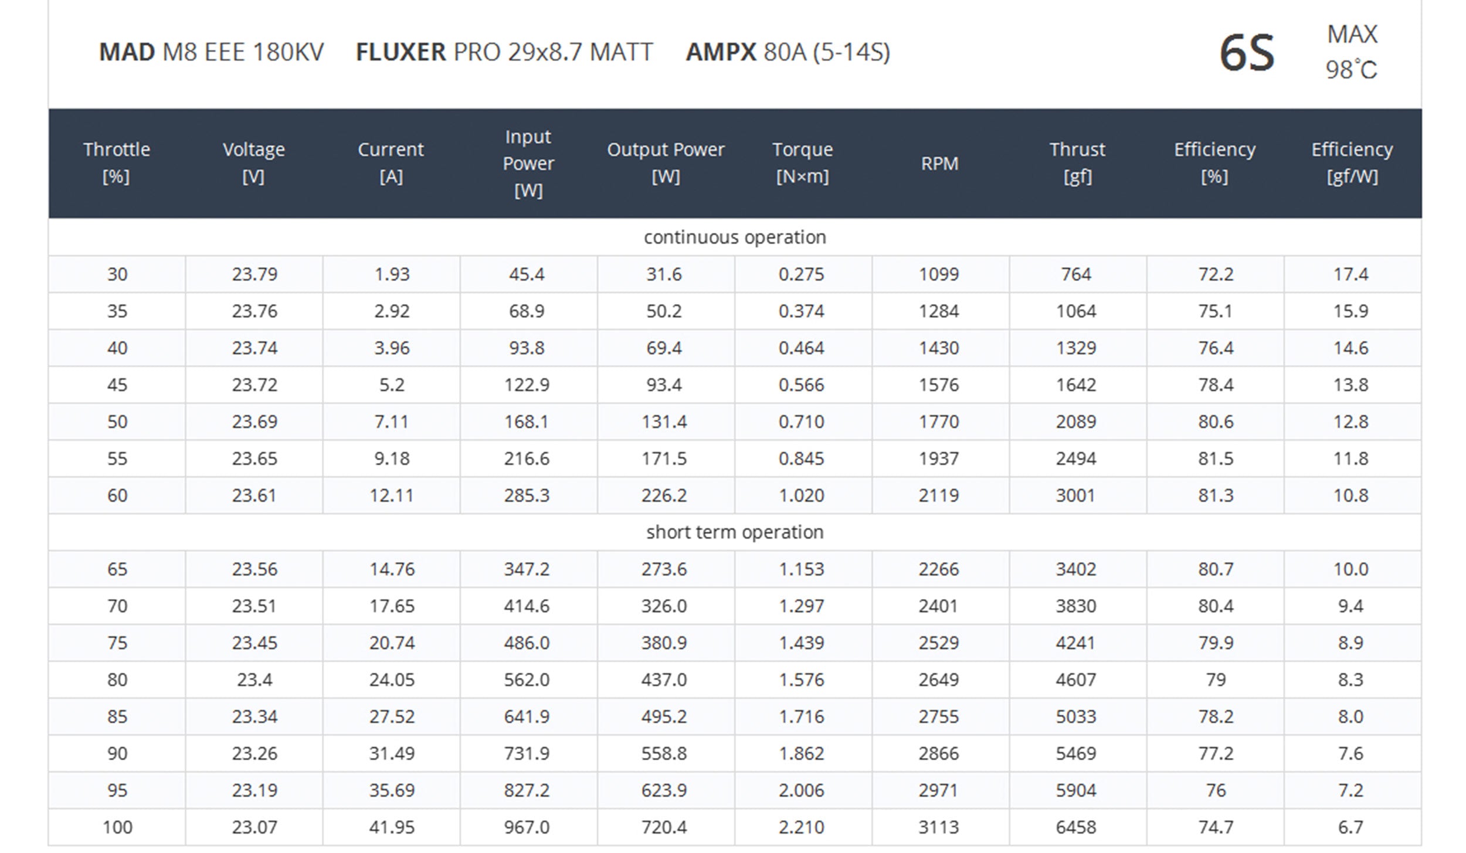Image resolution: width=1466 pixels, height=853 pixels.
Task: Click the "short term operation" section label
Action: 735,532
